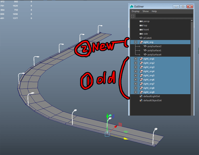Expand the light_org7 group
199x155 pixels.
pyautogui.click(x=136, y=84)
